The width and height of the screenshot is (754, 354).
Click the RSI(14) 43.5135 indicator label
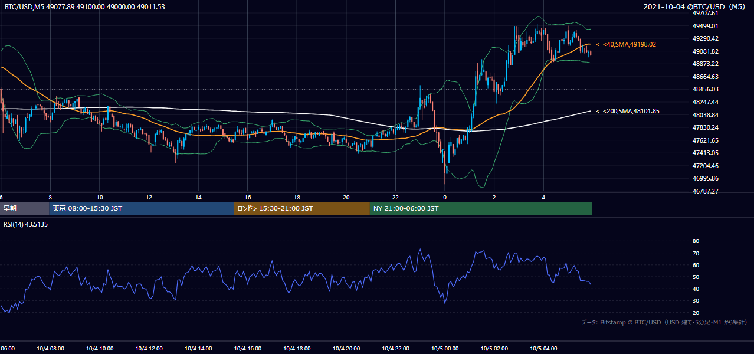[x=25, y=224]
